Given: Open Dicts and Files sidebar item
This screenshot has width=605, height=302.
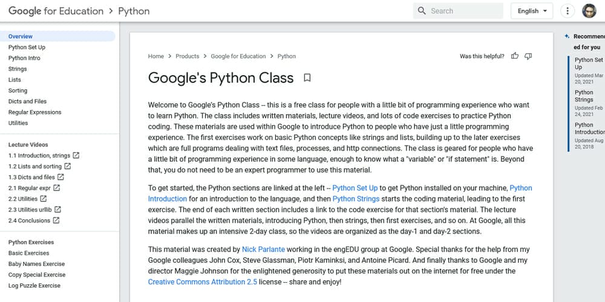Looking at the screenshot, I should [x=27, y=101].
